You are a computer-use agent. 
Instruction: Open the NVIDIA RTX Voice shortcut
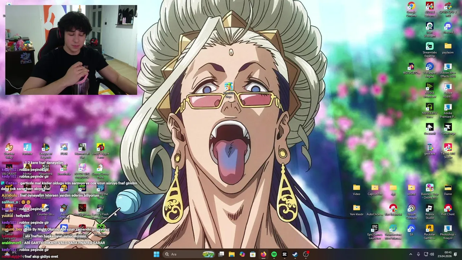point(430,111)
